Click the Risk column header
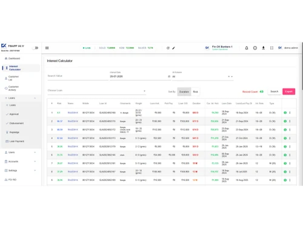Screen dimensions: 303x227 point(59,104)
